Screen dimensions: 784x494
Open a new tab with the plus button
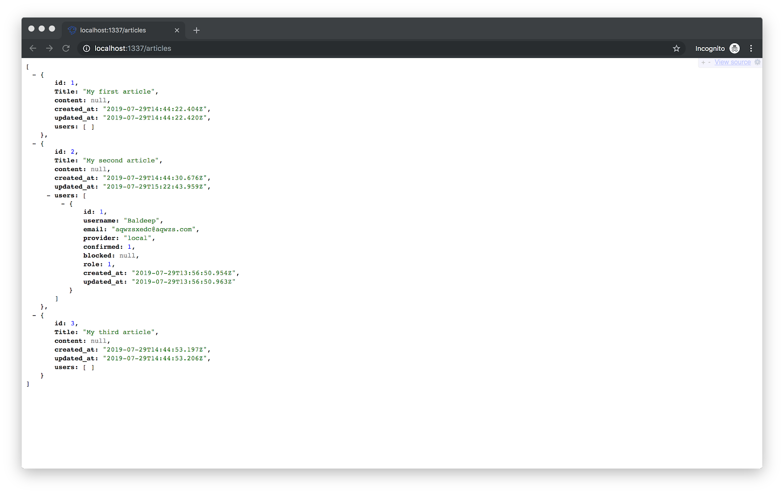point(196,30)
